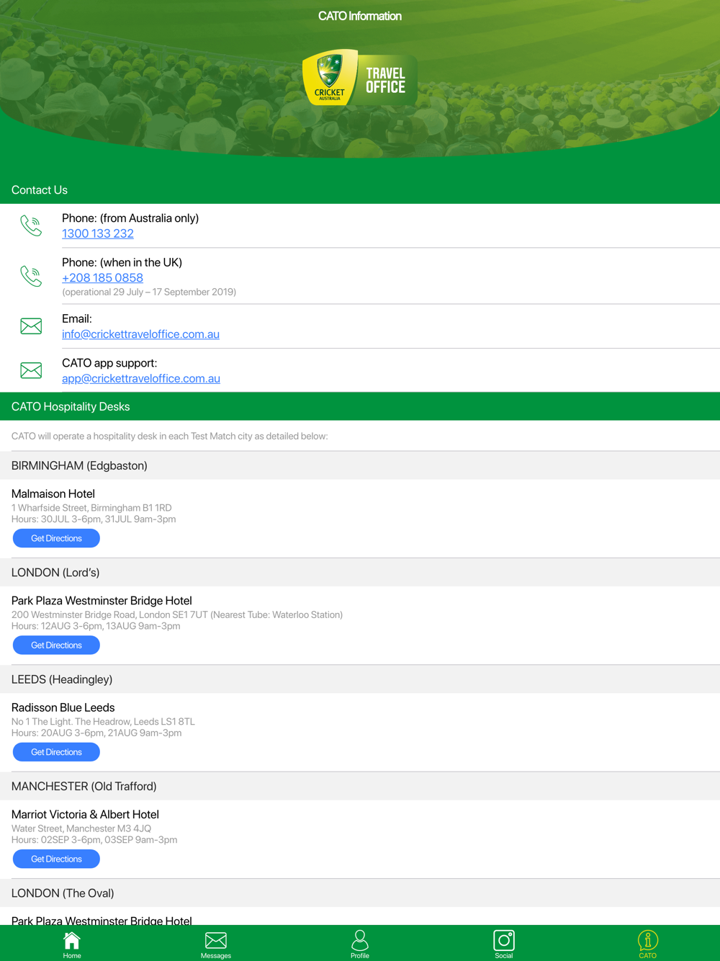Email info@crickettraveloffice.com.au
Image resolution: width=720 pixels, height=961 pixels.
(140, 334)
